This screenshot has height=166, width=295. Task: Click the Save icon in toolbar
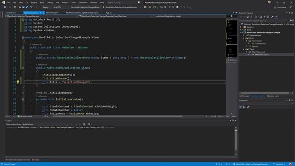click(x=24, y=7)
